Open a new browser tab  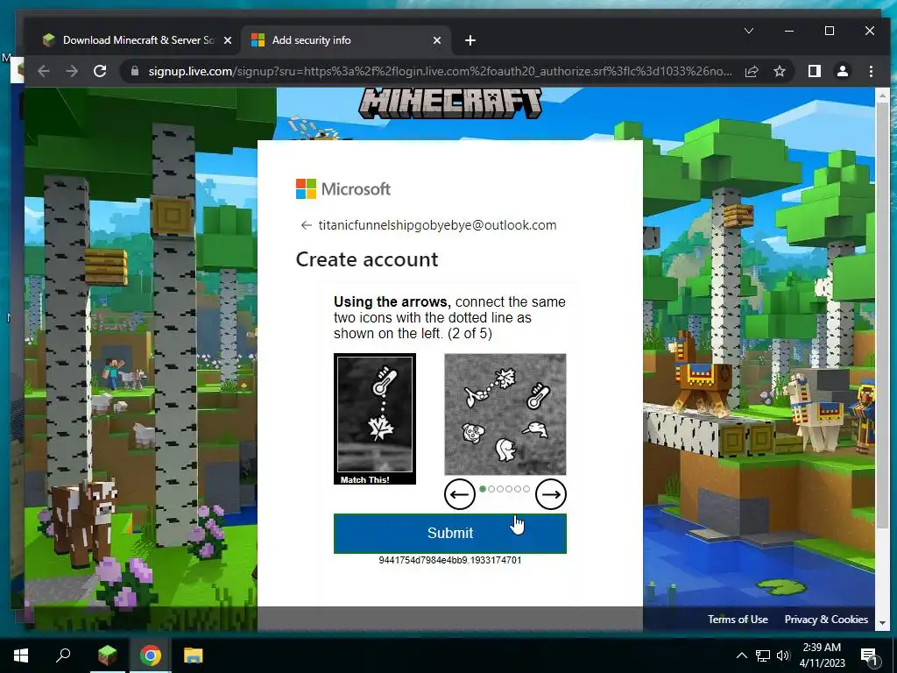[x=470, y=40]
